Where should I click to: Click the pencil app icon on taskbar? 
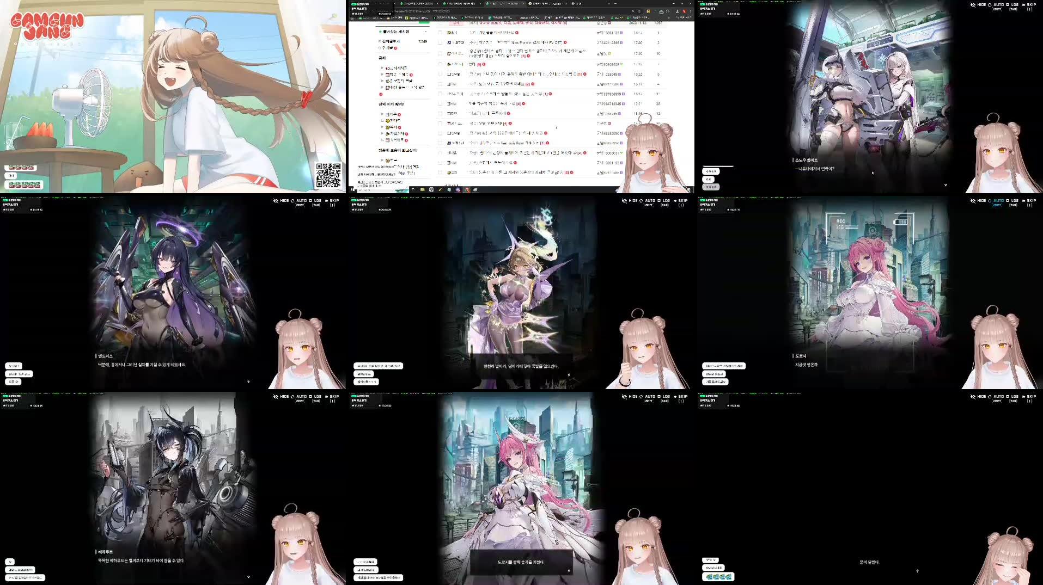tap(440, 190)
